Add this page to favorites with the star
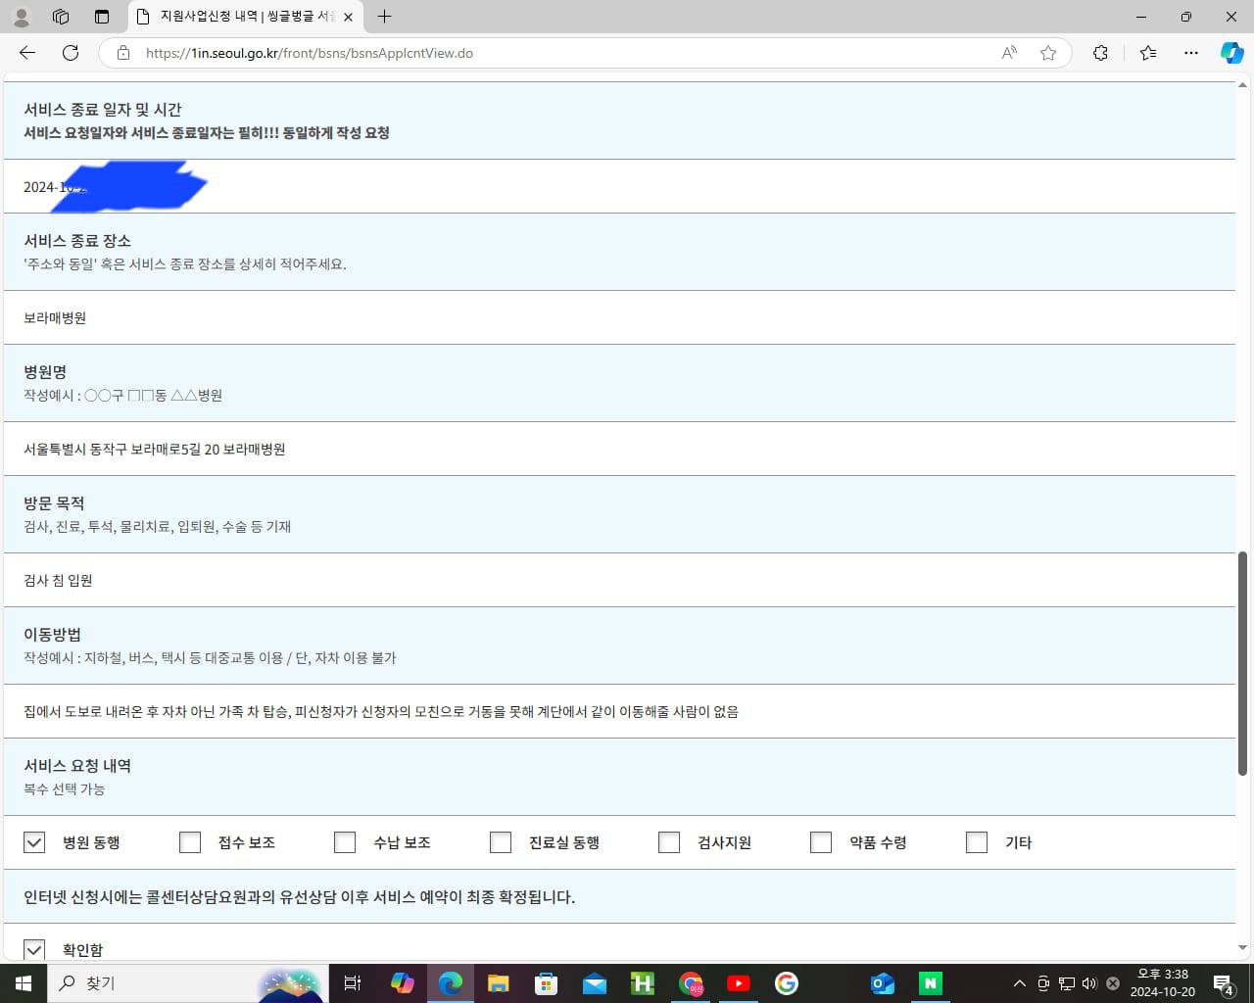 (x=1048, y=53)
